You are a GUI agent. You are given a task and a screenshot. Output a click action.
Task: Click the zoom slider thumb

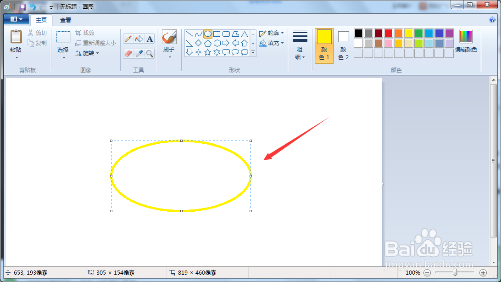click(455, 272)
